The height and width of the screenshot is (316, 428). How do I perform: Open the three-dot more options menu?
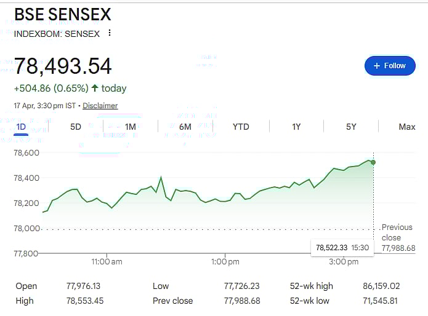coord(110,33)
